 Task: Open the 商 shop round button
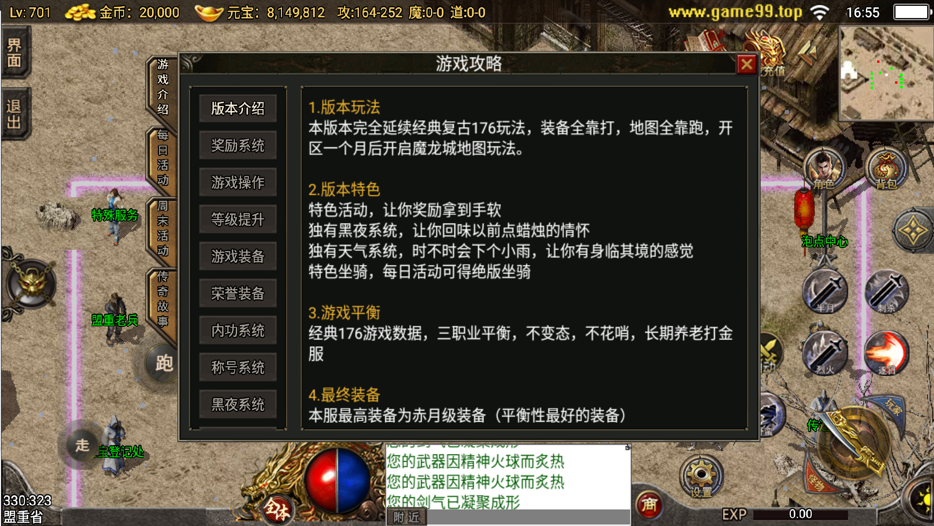(649, 505)
